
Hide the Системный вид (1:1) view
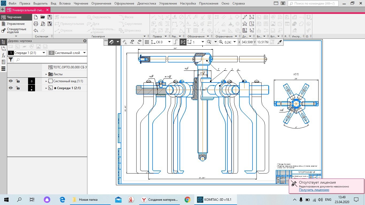(11, 81)
